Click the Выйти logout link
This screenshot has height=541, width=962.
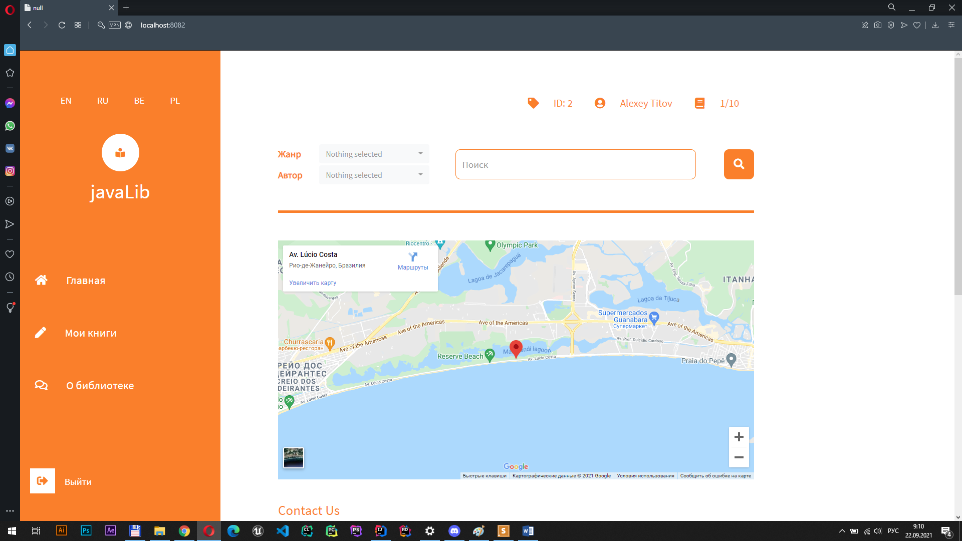[78, 482]
